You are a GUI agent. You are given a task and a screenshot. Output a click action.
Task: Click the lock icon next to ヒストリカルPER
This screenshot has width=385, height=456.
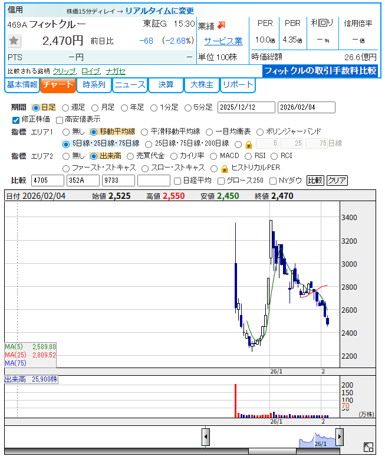[x=224, y=169]
